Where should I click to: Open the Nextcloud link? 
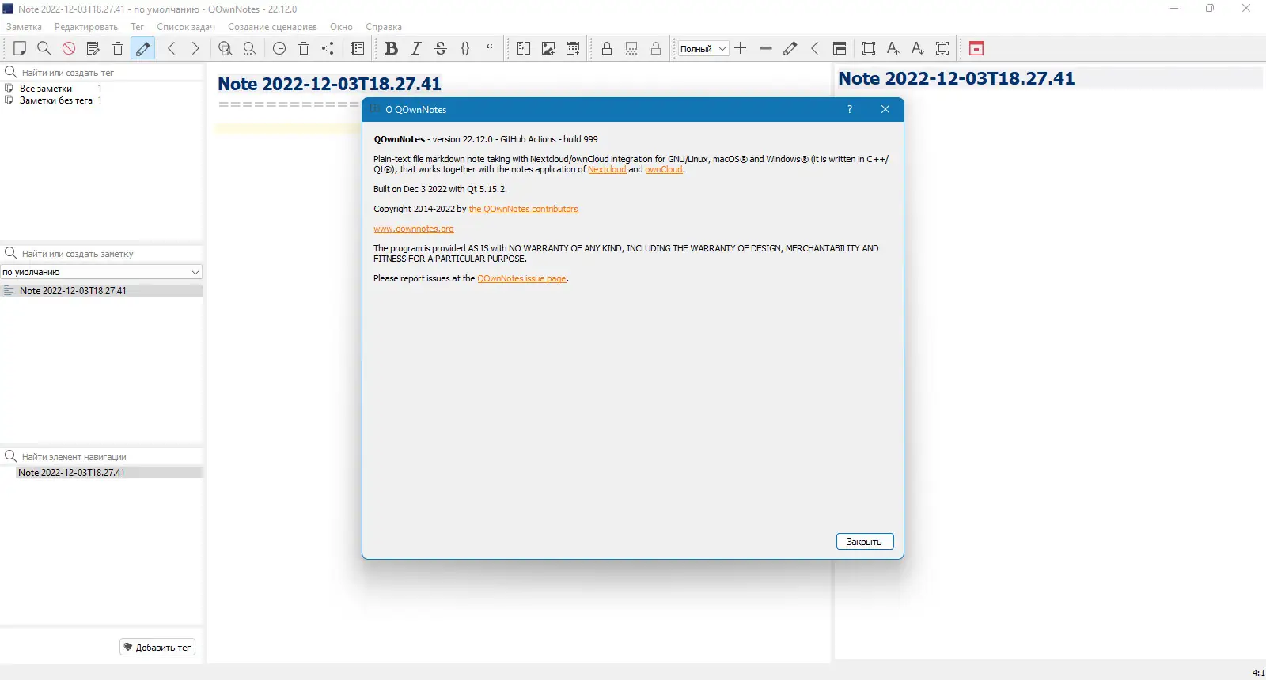click(x=607, y=169)
